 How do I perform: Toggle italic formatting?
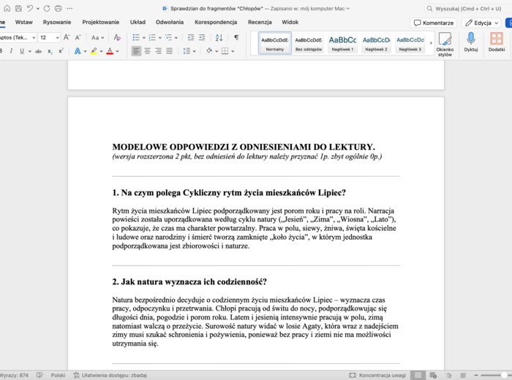(11, 51)
